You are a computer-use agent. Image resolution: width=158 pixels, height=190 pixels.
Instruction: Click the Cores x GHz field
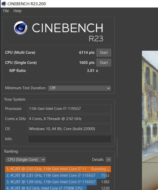click(x=70, y=119)
